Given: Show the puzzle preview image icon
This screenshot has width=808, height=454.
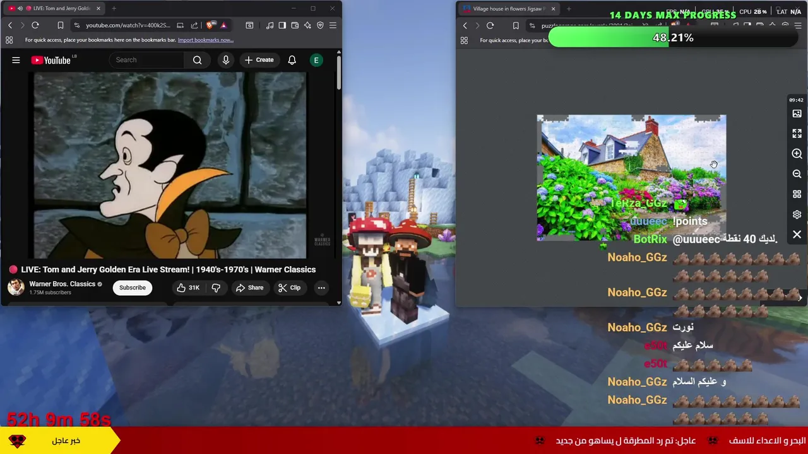Looking at the screenshot, I should pyautogui.click(x=797, y=113).
